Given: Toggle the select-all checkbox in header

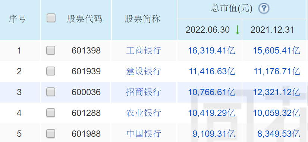Looking at the screenshot, I should [x=51, y=18].
